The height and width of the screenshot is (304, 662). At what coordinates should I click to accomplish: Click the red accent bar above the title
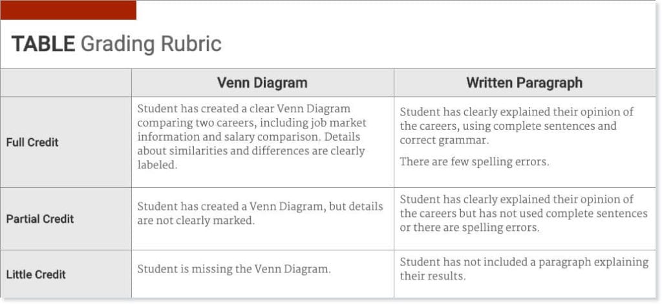coord(68,10)
